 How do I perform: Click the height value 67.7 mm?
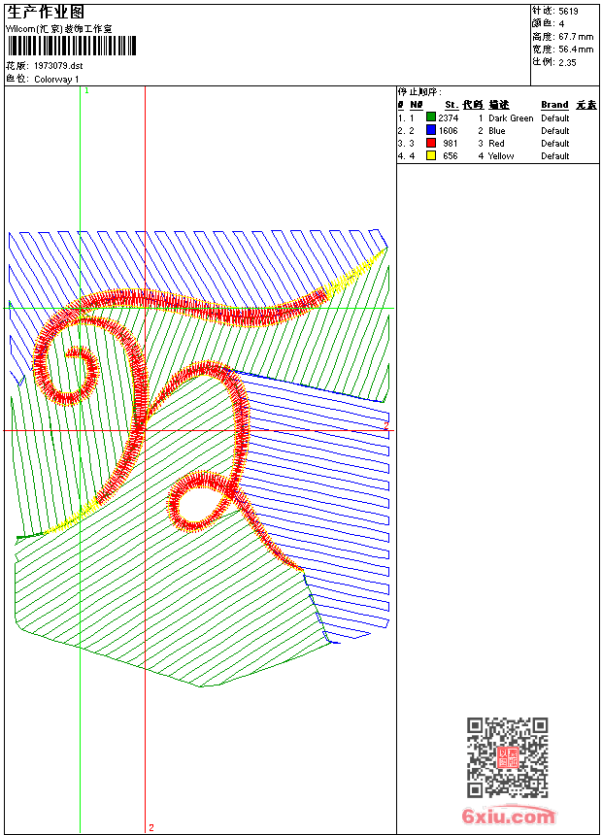pyautogui.click(x=576, y=36)
